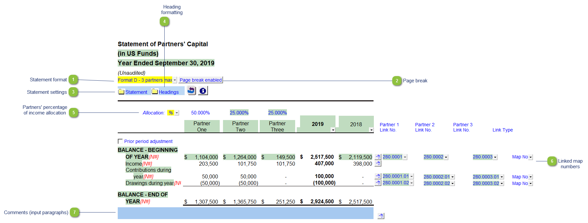588x223 pixels.
Task: Open dropdown for link 280.0002.02
Action: click(x=453, y=183)
